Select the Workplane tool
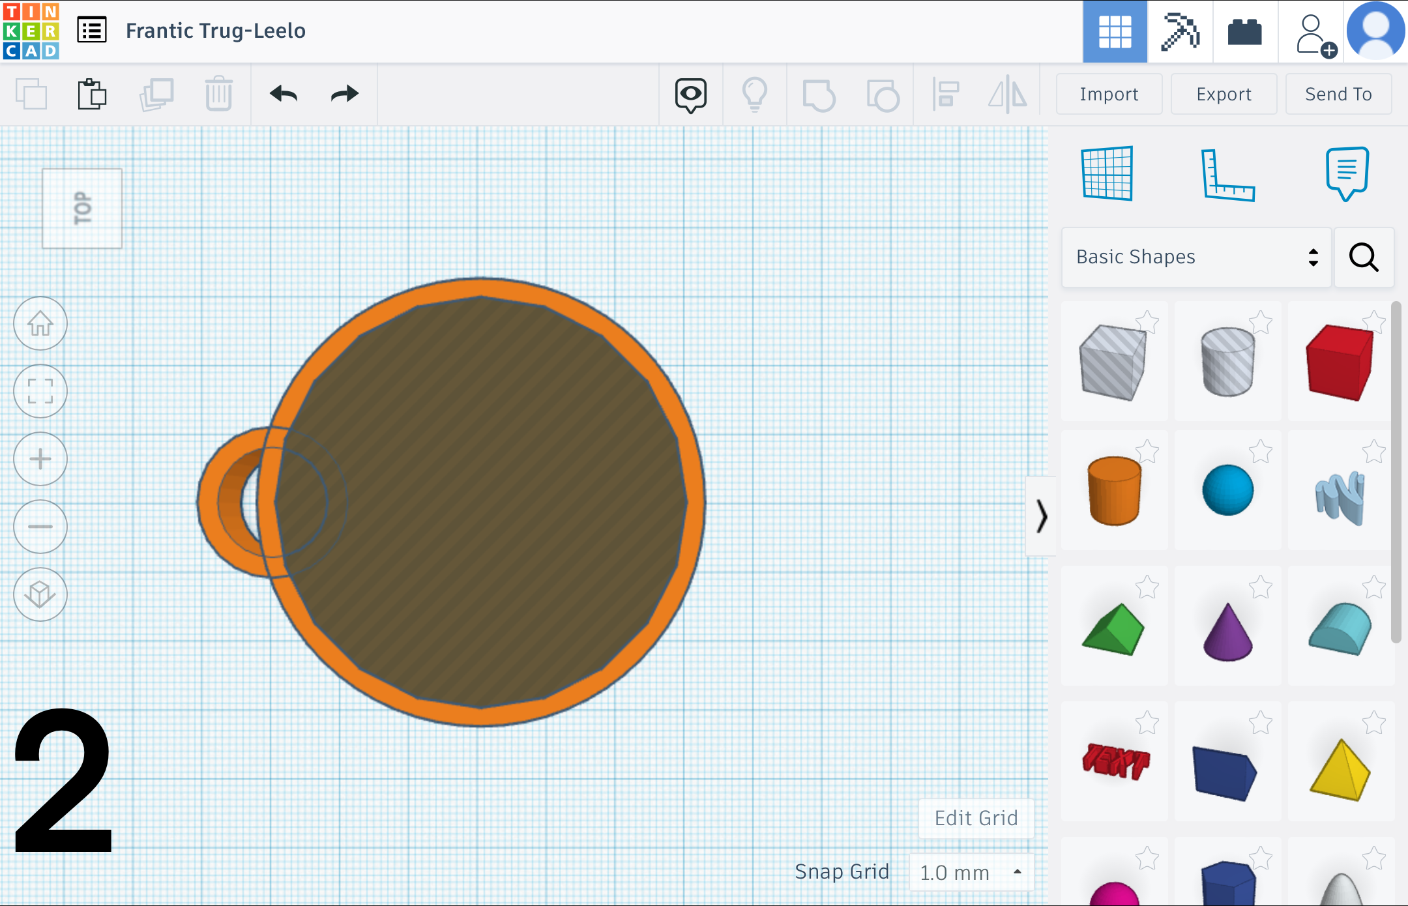Viewport: 1408px width, 906px height. [x=1107, y=173]
